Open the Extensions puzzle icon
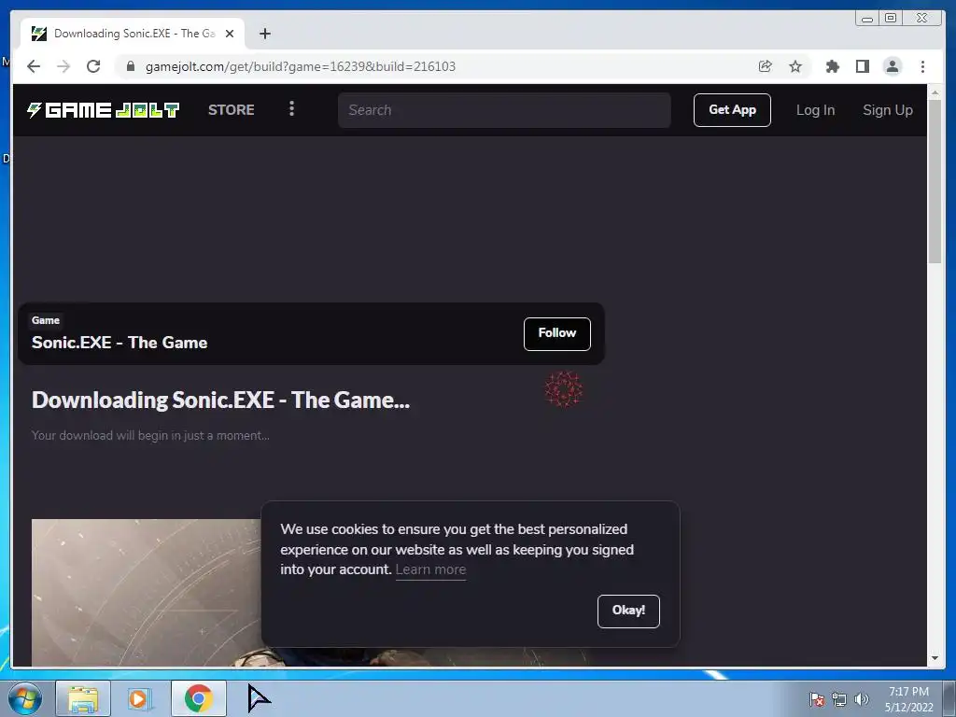 click(x=832, y=66)
